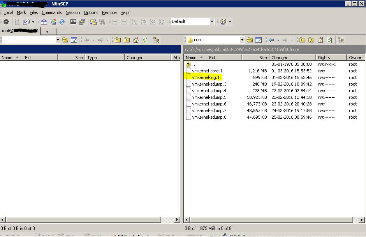
Task: Open the directory tree icon for remote panel
Action: (x=341, y=40)
